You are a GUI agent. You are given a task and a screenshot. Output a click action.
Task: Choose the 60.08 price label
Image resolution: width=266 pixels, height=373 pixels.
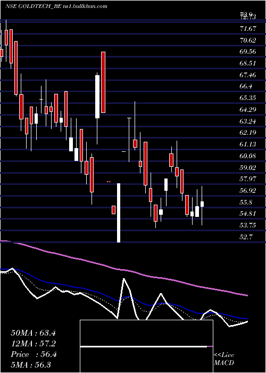tap(248, 156)
